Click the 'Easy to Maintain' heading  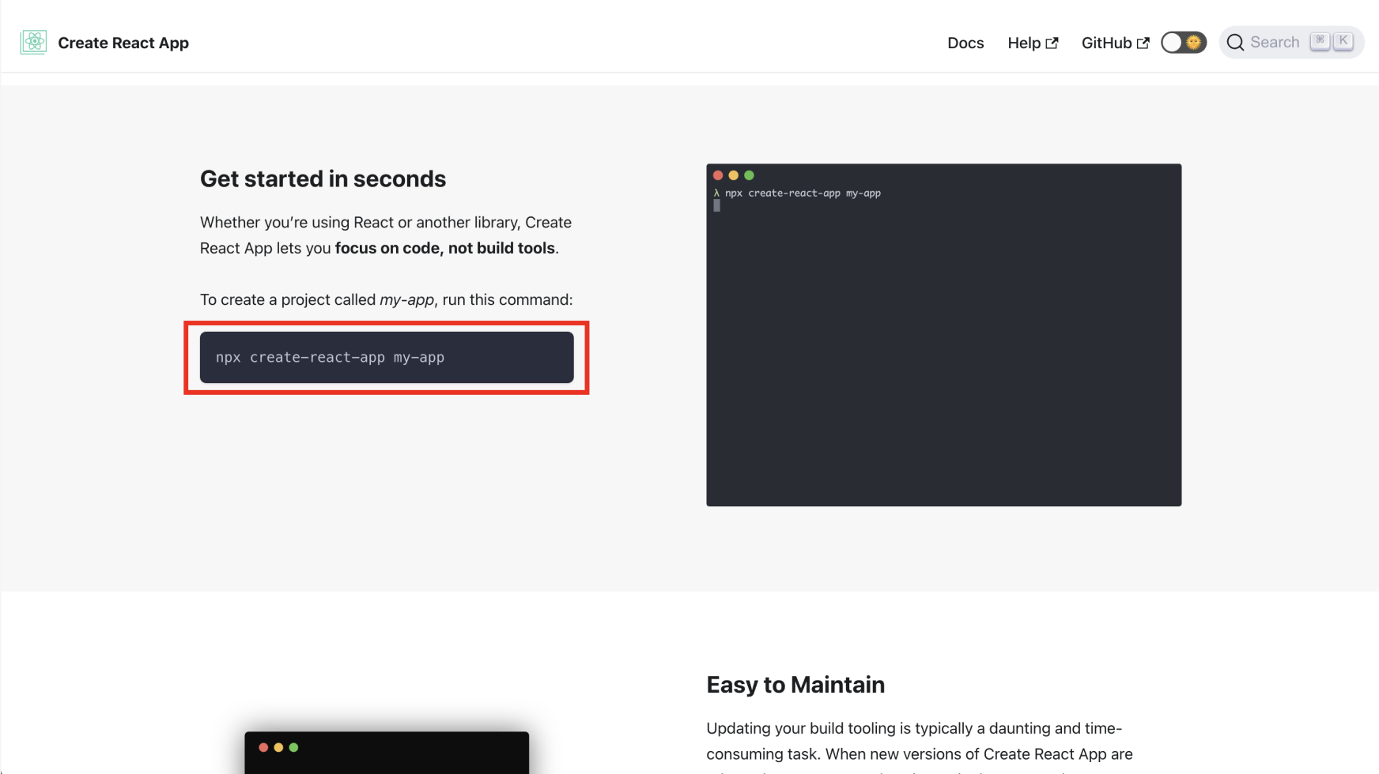tap(795, 685)
